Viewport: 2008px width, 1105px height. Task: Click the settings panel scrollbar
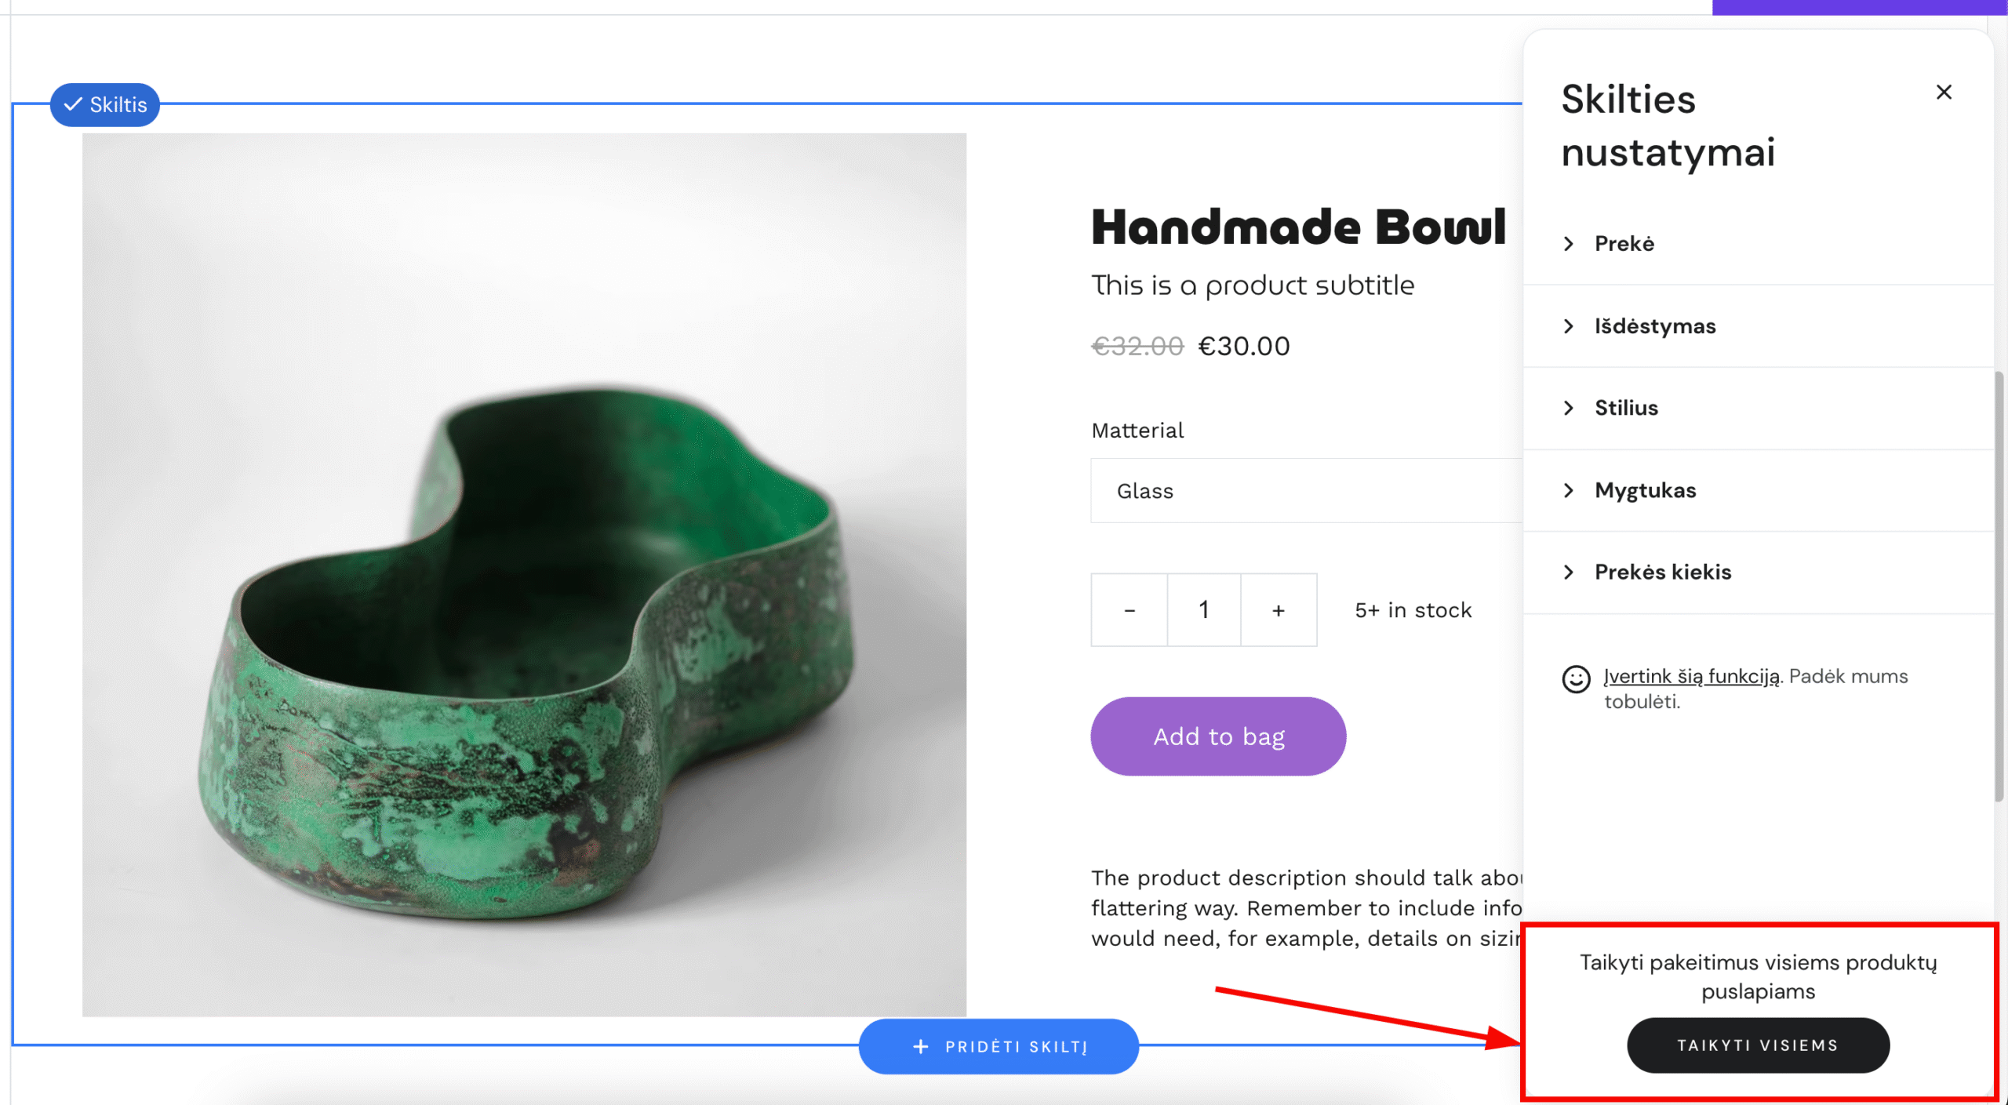tap(1999, 587)
